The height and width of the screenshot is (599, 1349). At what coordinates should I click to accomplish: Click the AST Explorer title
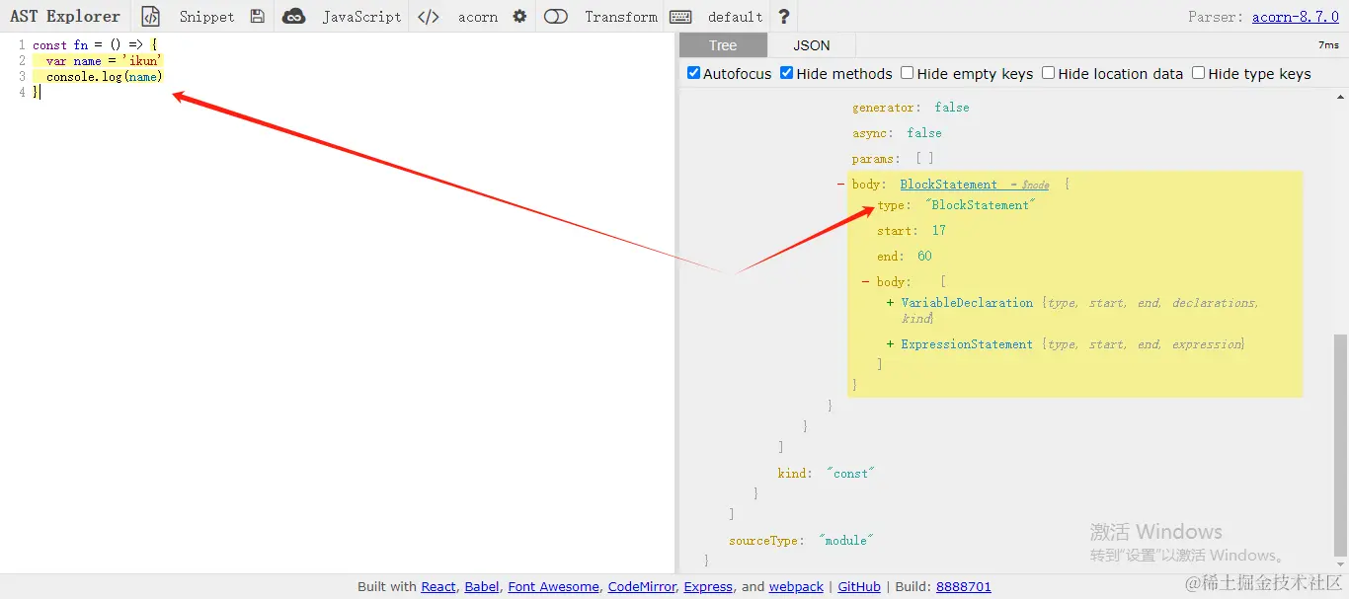click(65, 17)
